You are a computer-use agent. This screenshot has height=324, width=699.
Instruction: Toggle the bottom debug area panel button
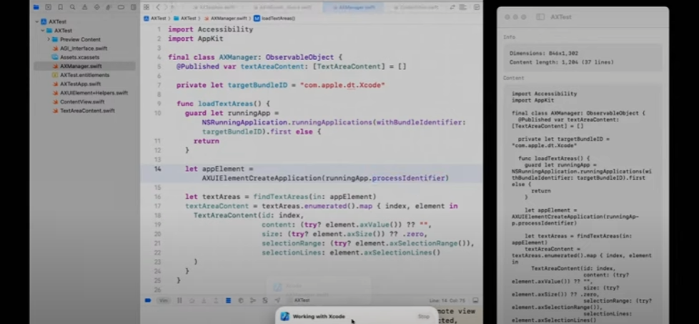tap(475, 300)
